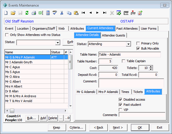Decrease the Tickets count with down arrow

point(151,69)
